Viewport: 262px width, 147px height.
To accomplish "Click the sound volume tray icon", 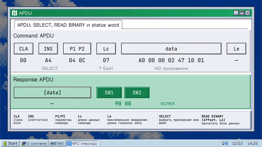I will [x=225, y=143].
